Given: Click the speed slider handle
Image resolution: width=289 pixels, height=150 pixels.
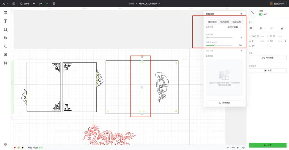Looking at the screenshot, I should [x=214, y=45].
